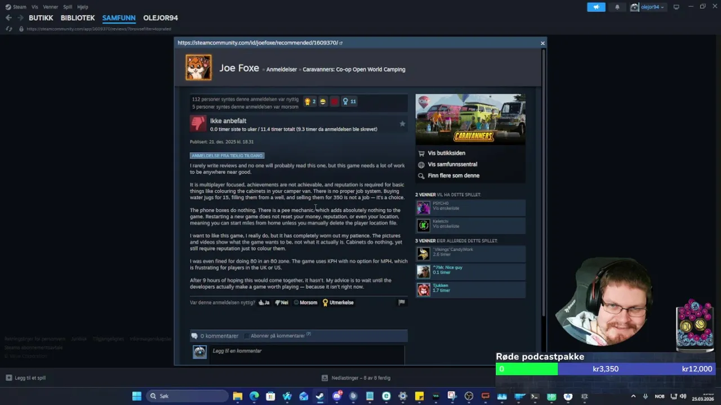
Task: Click the laughing face award badge
Action: 322,101
